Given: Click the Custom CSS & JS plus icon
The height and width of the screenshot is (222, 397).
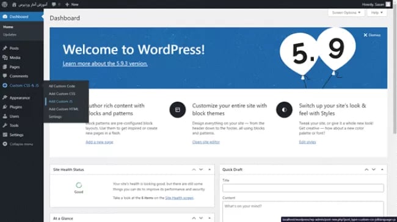Looking at the screenshot, I should click(5, 85).
